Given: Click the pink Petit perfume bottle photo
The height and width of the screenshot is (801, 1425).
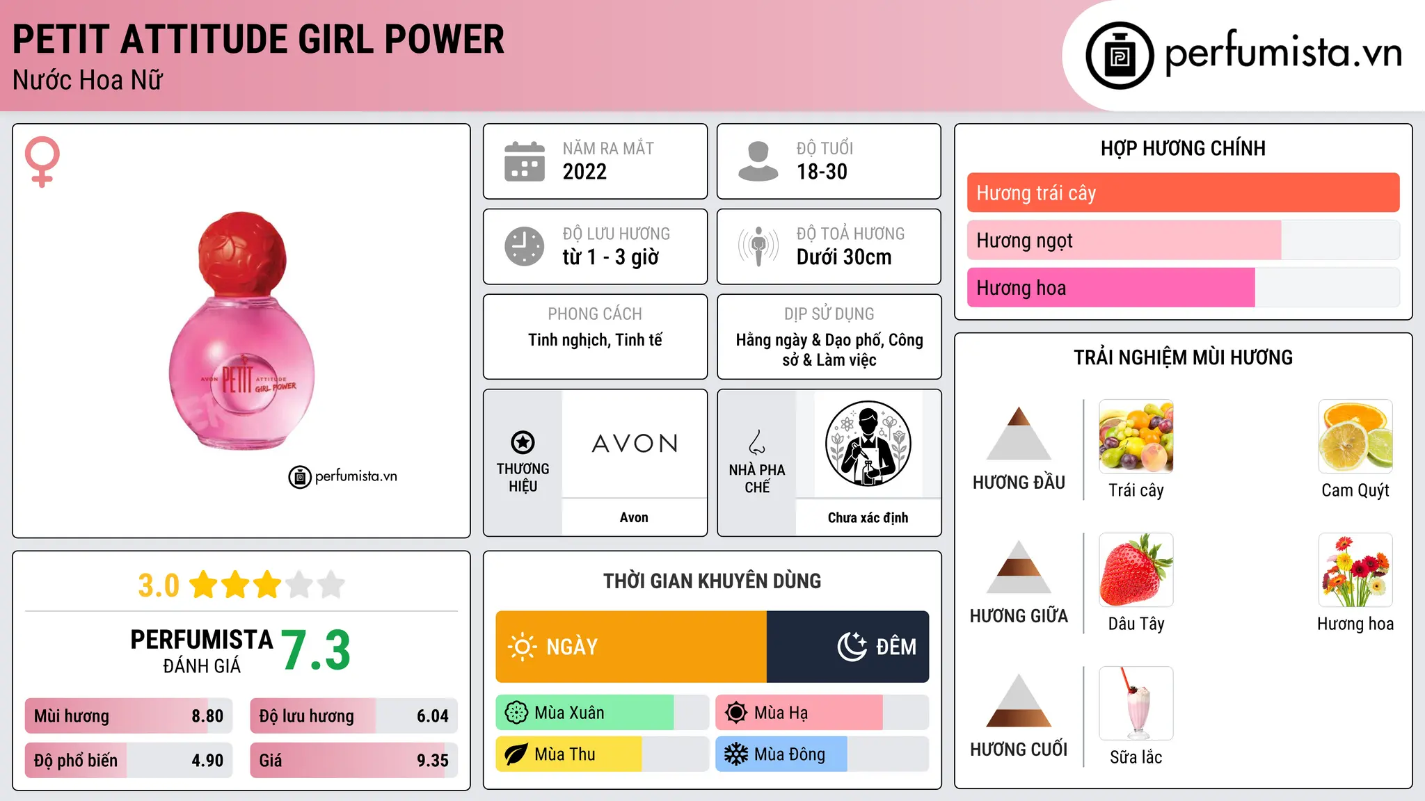Looking at the screenshot, I should [241, 331].
